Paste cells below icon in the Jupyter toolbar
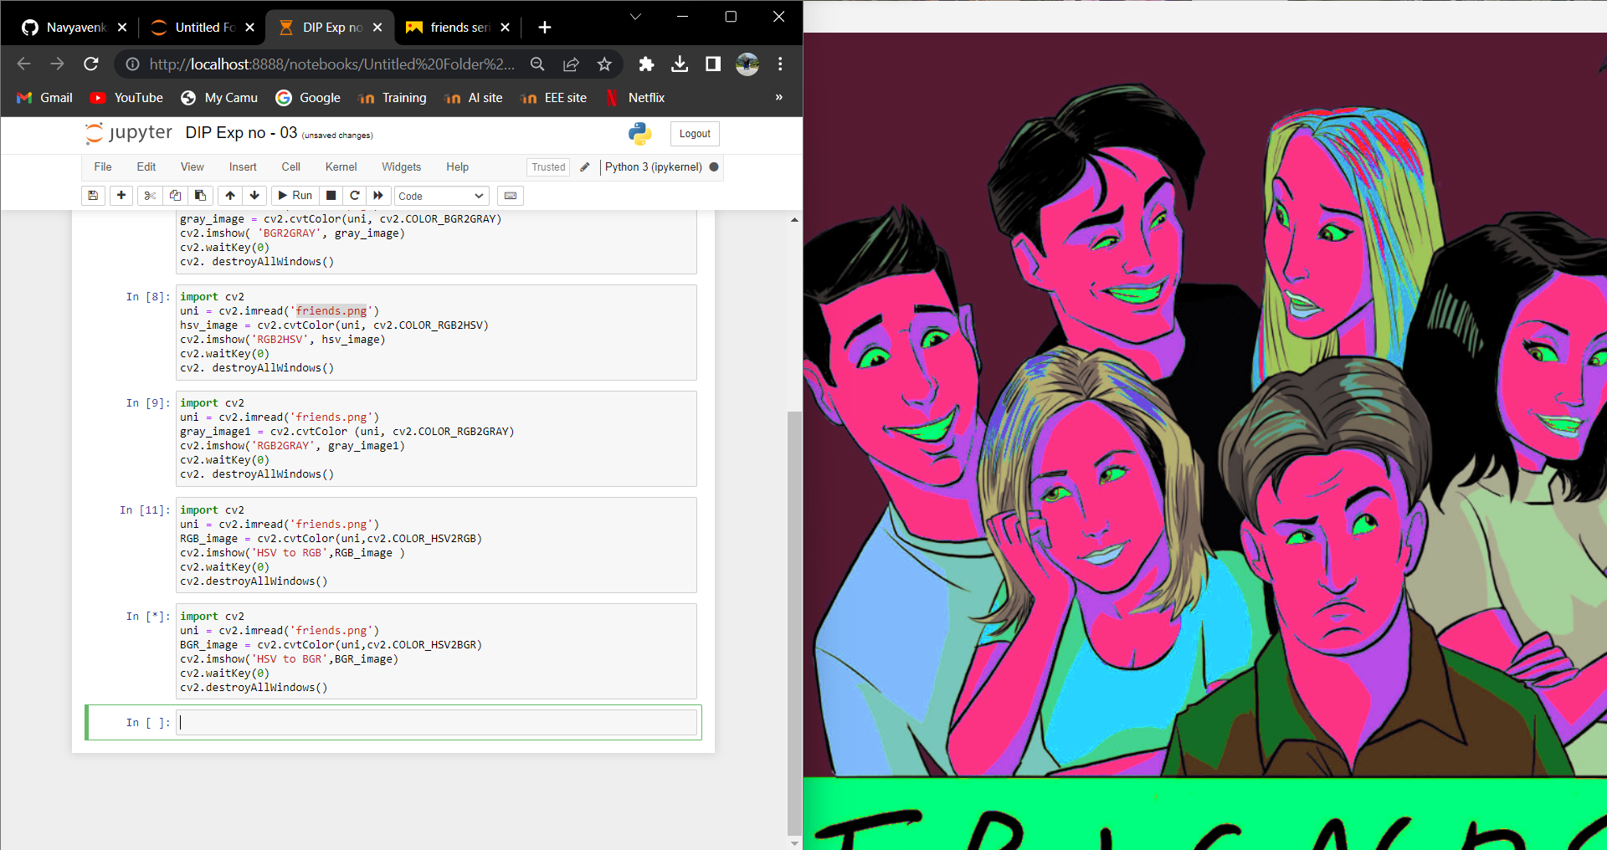The height and width of the screenshot is (850, 1607). pyautogui.click(x=200, y=196)
